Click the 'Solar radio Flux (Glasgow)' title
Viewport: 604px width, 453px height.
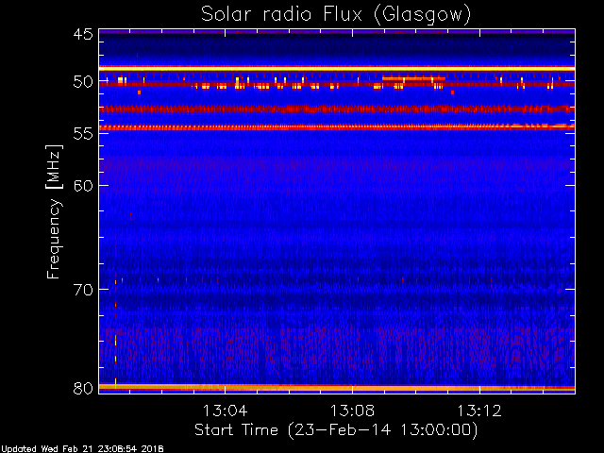tap(336, 15)
